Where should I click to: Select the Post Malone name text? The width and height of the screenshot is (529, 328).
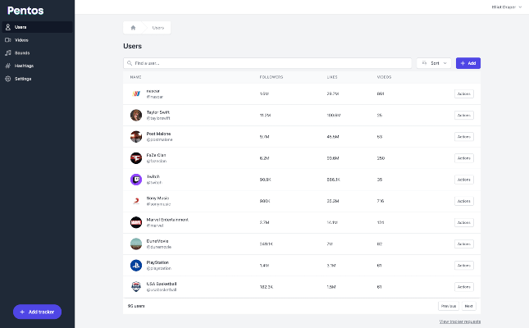pyautogui.click(x=158, y=134)
